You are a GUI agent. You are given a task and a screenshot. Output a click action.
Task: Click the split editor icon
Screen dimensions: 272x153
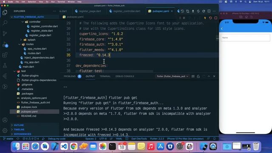pyautogui.click(x=209, y=11)
